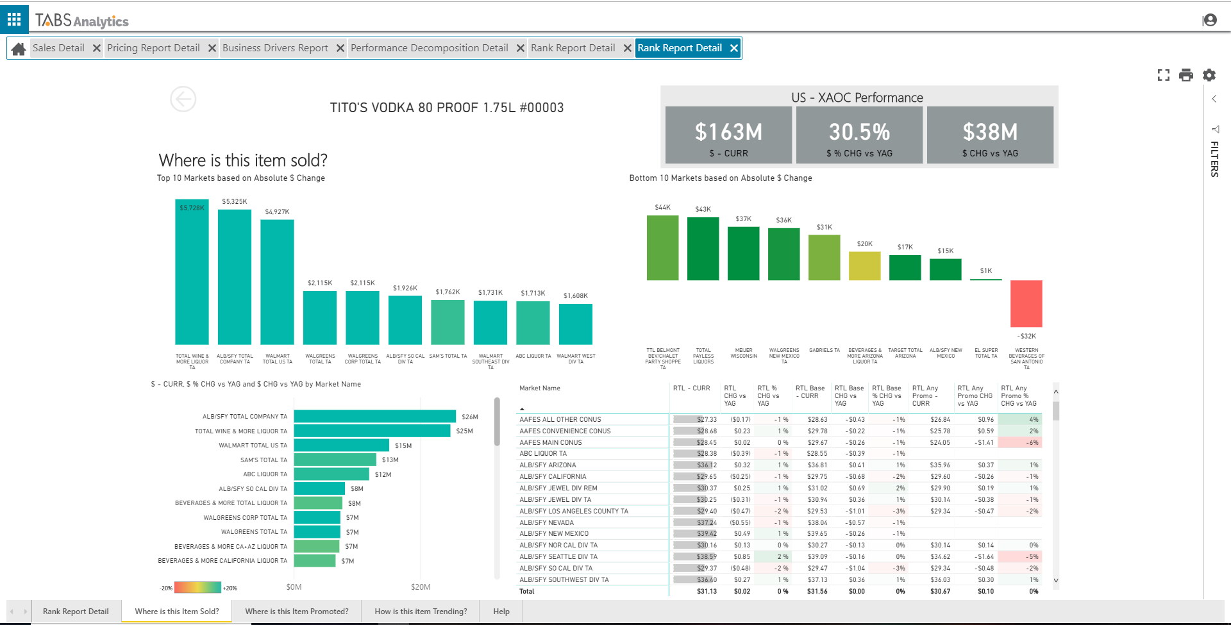This screenshot has height=625, width=1231.
Task: Open How is this item Trending? page
Action: (421, 612)
